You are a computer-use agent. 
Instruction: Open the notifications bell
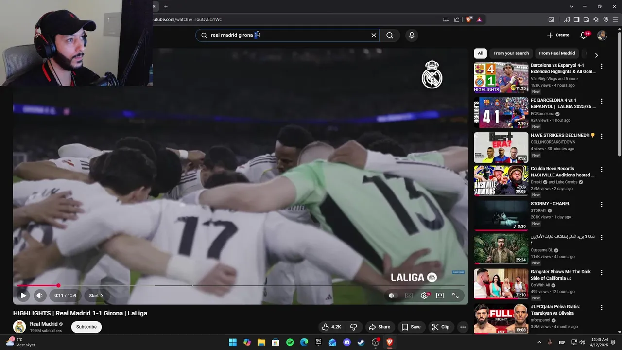click(584, 35)
